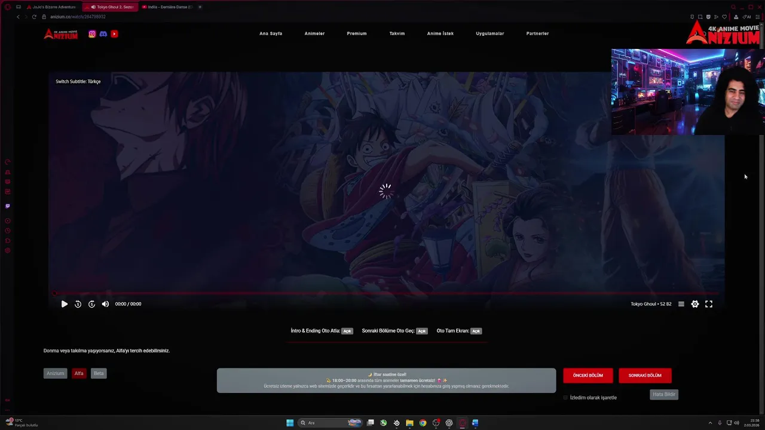
Task: Open the browser snapshot tool
Action: pyautogui.click(x=700, y=17)
